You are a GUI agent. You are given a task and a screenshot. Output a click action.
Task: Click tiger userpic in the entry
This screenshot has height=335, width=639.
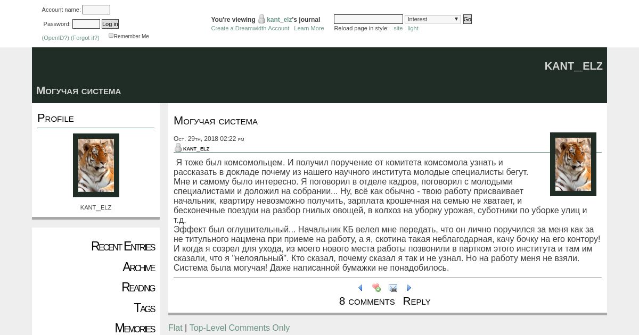(573, 164)
